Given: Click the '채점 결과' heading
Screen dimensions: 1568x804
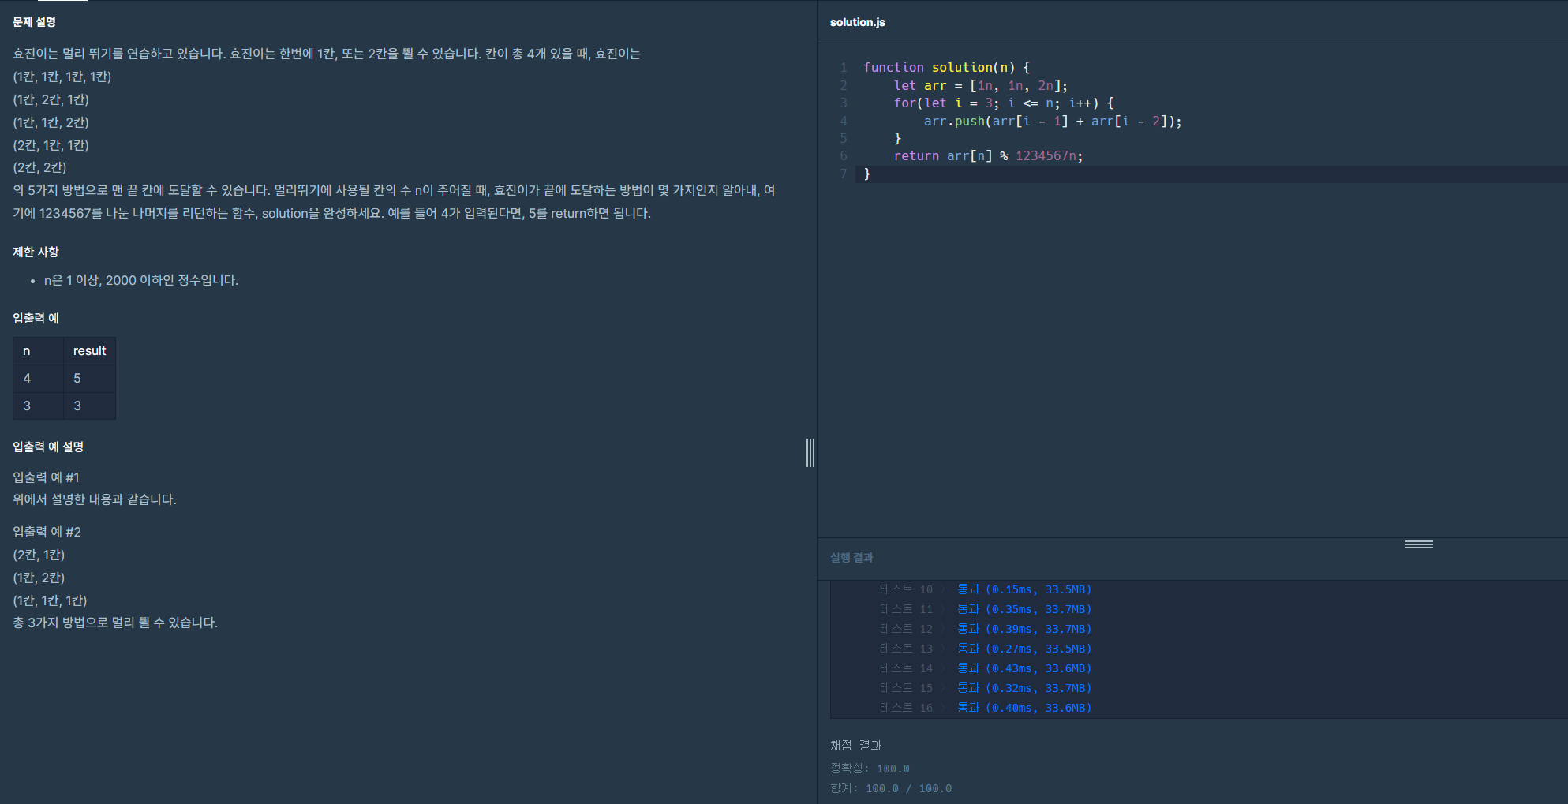Looking at the screenshot, I should tap(855, 746).
